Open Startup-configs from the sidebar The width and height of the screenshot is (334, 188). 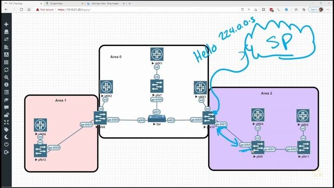(6, 47)
